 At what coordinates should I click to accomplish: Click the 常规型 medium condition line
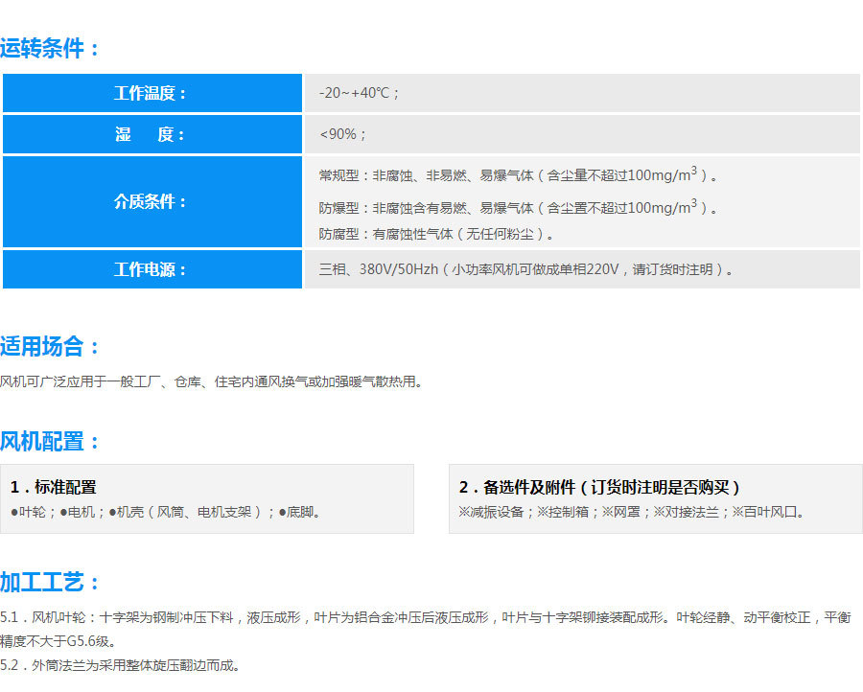click(518, 175)
